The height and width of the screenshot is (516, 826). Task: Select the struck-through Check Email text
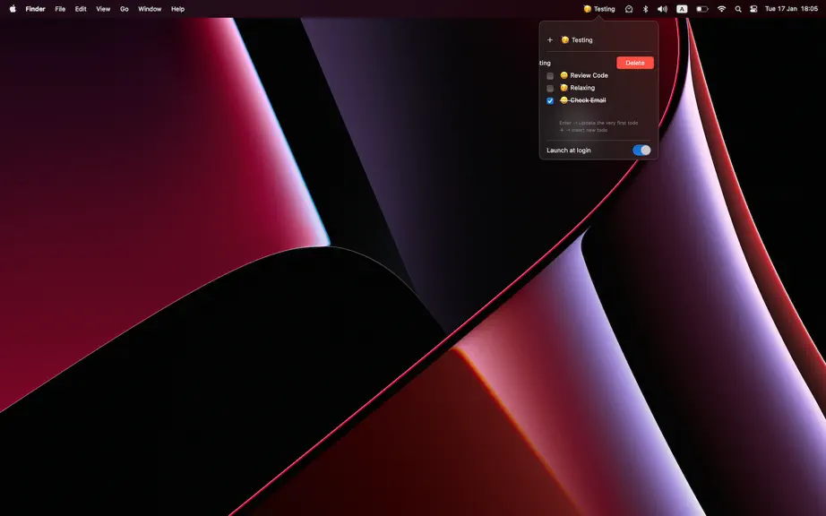pos(588,100)
